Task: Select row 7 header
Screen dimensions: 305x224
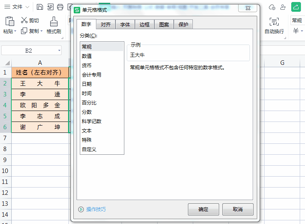Action: coord(5,138)
